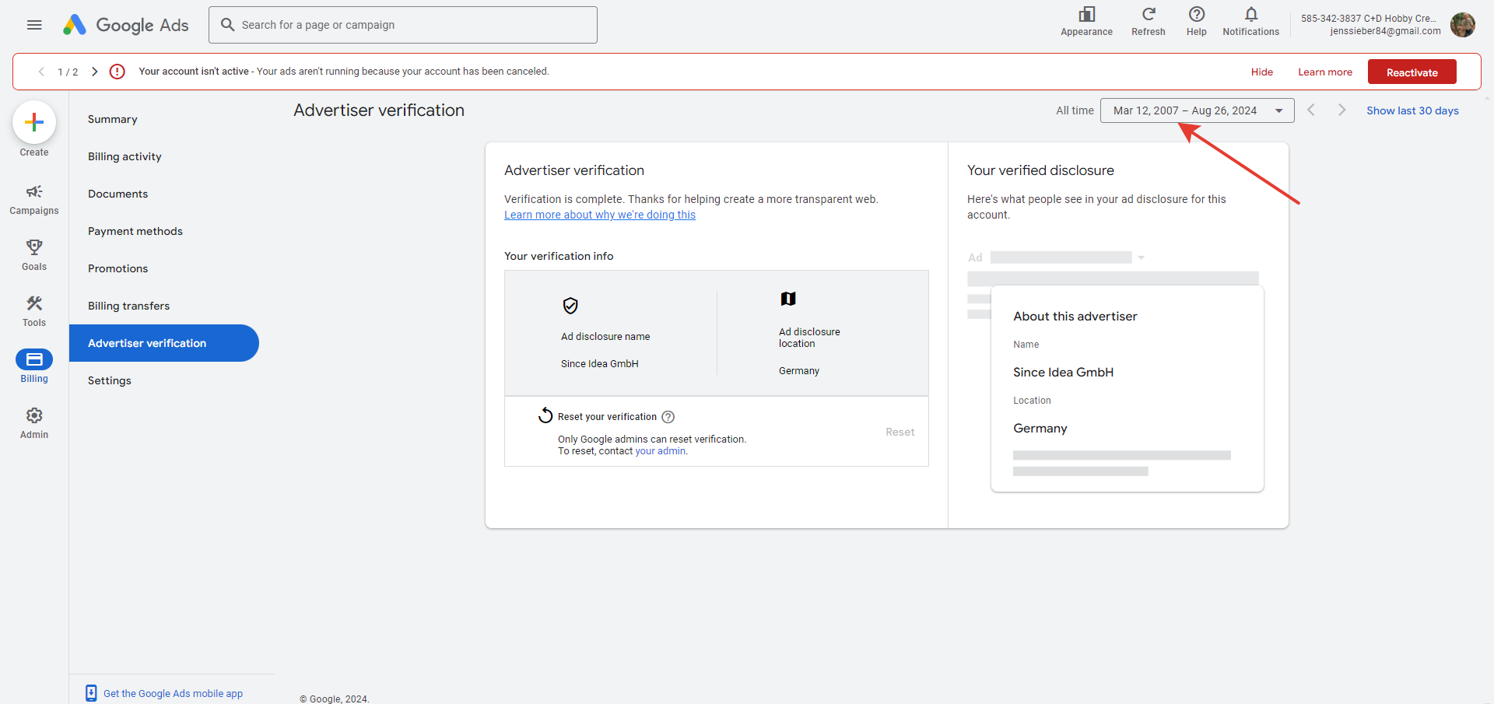Image resolution: width=1494 pixels, height=704 pixels.
Task: Click the Since Idea GmbH disclosure name value
Action: [x=599, y=363]
